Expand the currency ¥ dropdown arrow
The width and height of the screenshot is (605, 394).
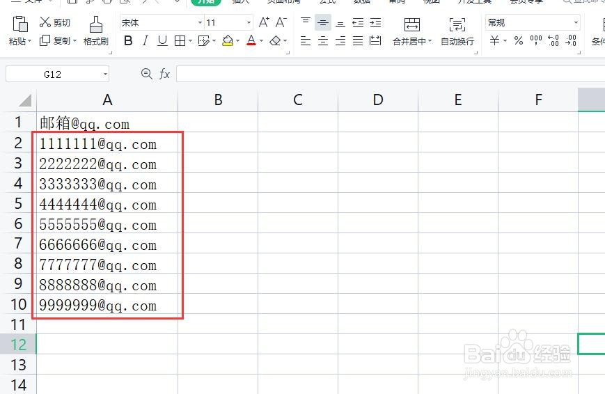[505, 41]
